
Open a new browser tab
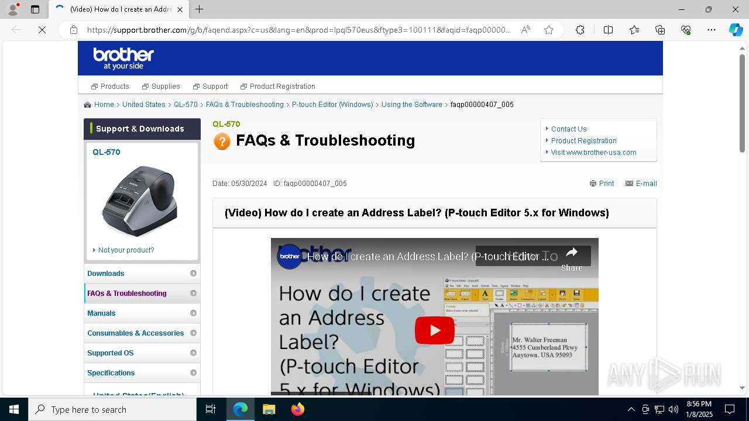click(200, 9)
